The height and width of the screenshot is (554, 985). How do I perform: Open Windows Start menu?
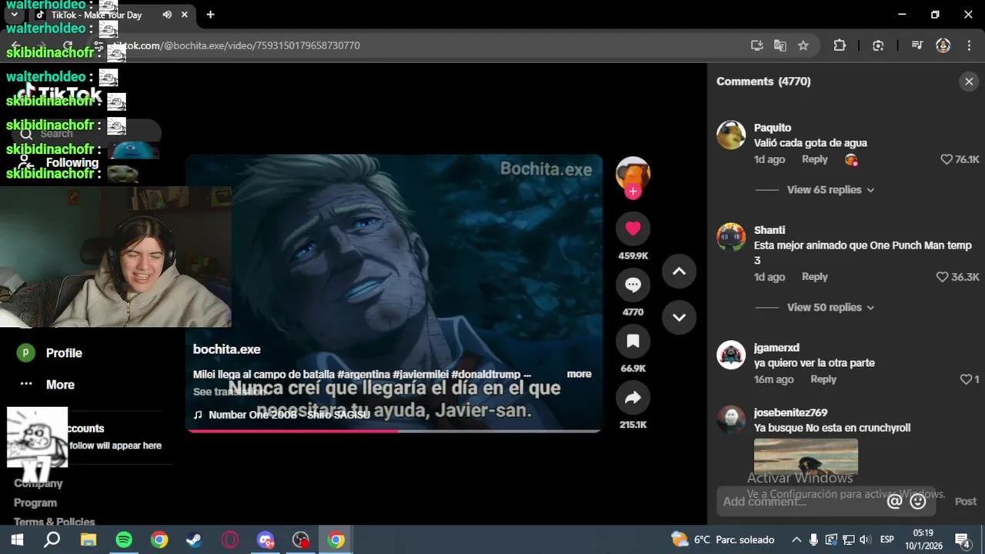point(17,540)
